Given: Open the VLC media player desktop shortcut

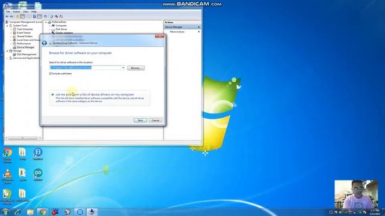Looking at the screenshot, I should click(8, 176).
